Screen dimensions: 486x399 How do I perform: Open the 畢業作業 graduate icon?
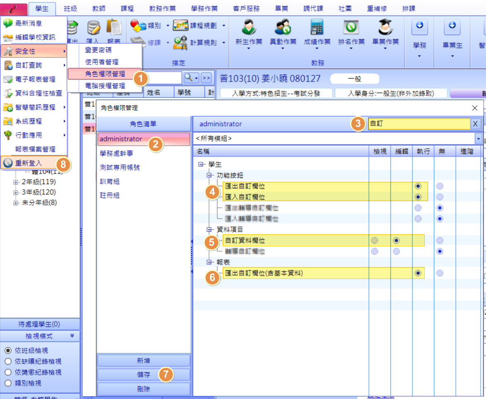coord(385,27)
